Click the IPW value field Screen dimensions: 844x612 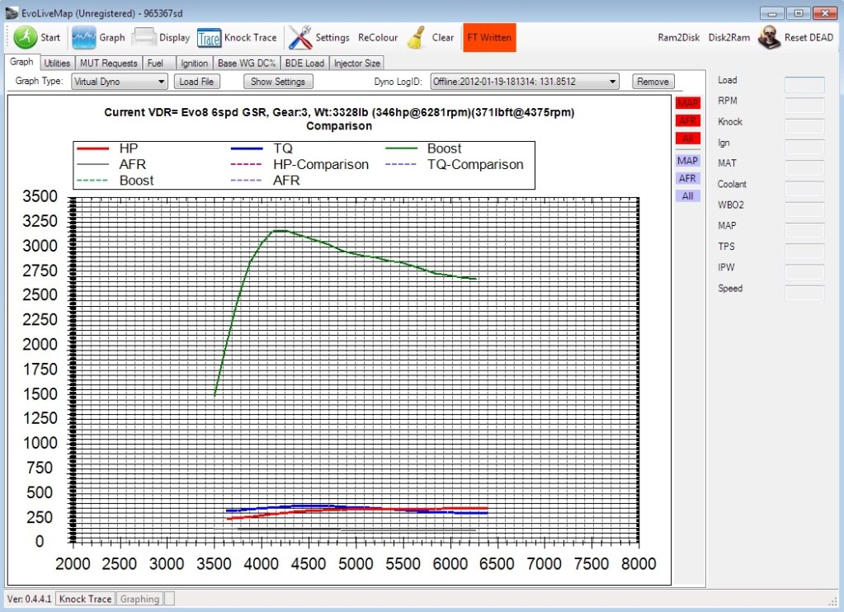[x=804, y=272]
